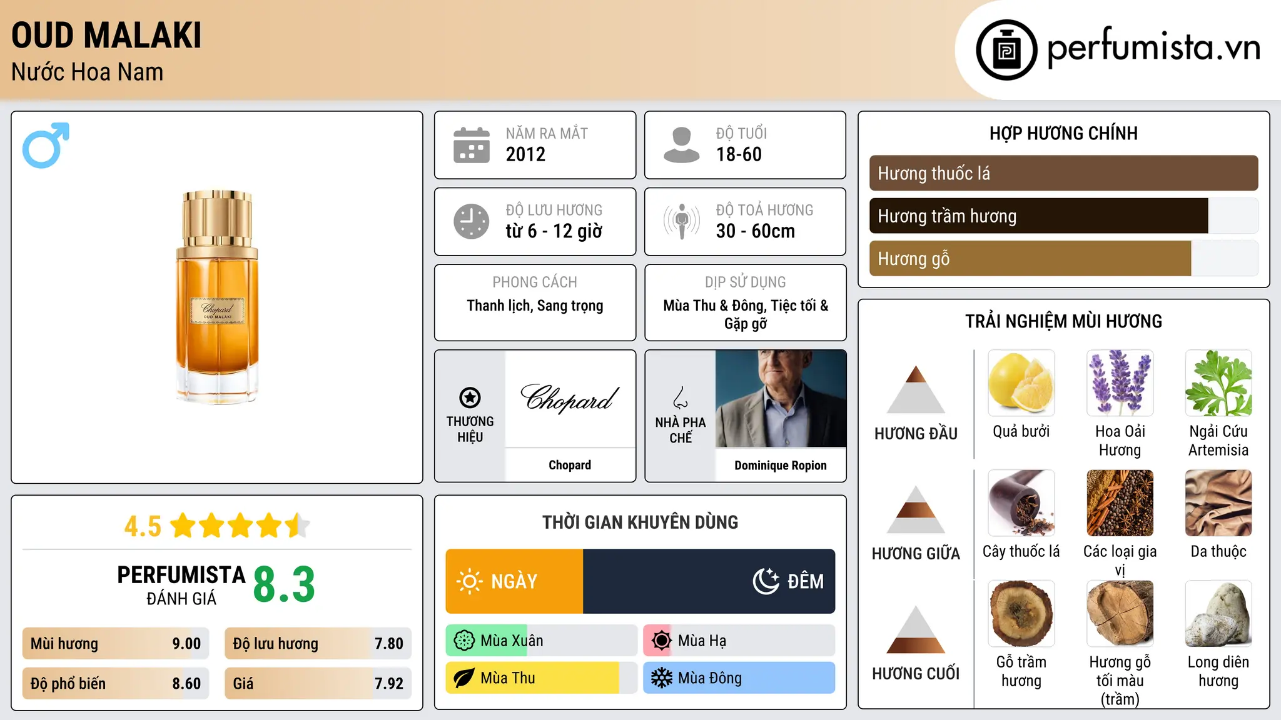The image size is (1281, 720).
Task: Click the sillage icon for Độ toả hương
Action: click(x=681, y=221)
